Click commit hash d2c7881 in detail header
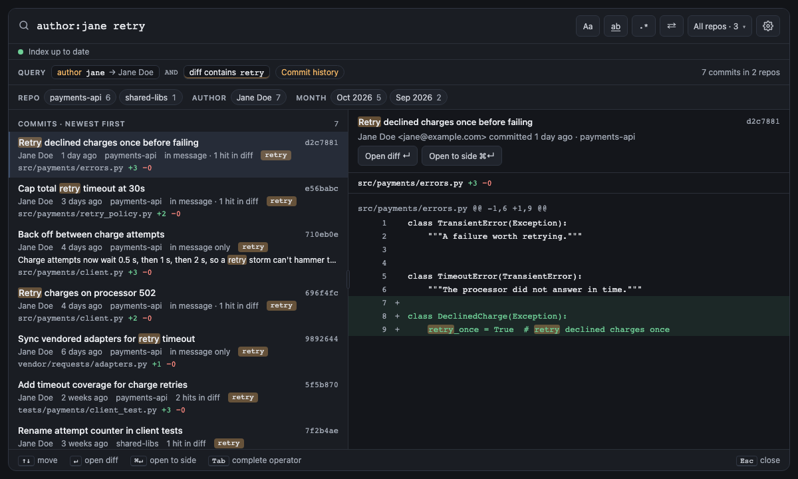798x479 pixels. (763, 122)
